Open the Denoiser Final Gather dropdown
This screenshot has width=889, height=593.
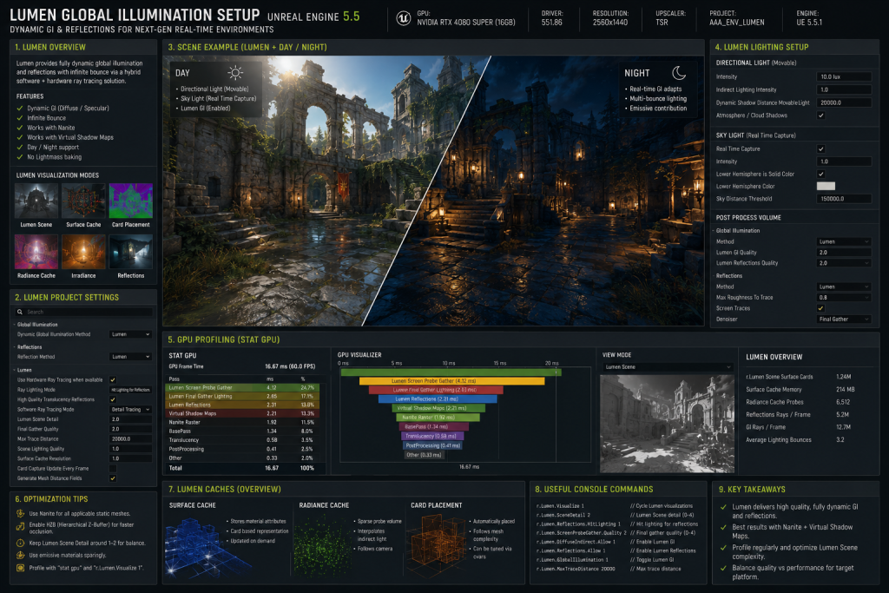click(x=844, y=320)
